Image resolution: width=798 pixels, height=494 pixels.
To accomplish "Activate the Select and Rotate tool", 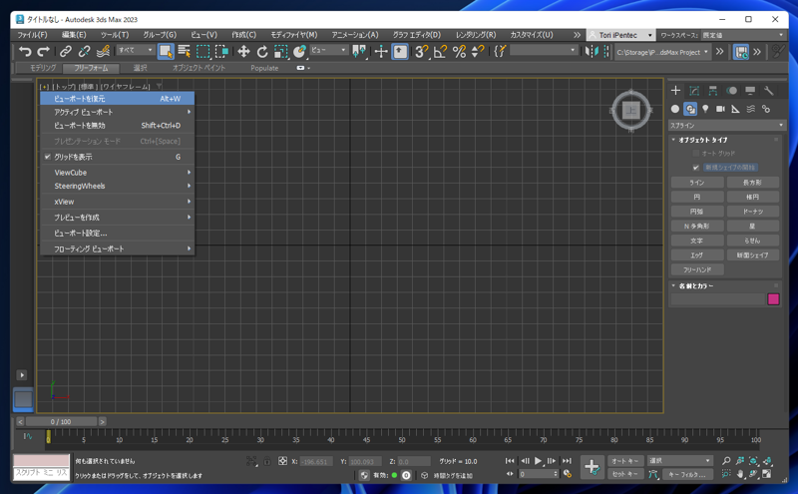I will click(x=262, y=52).
